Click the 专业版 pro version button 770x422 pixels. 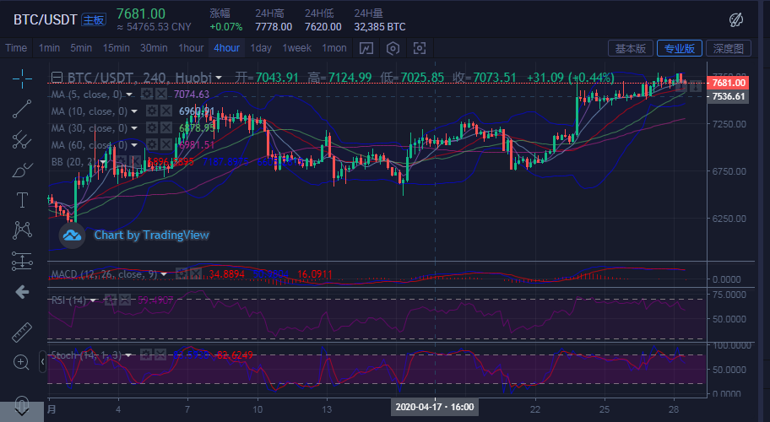(679, 48)
